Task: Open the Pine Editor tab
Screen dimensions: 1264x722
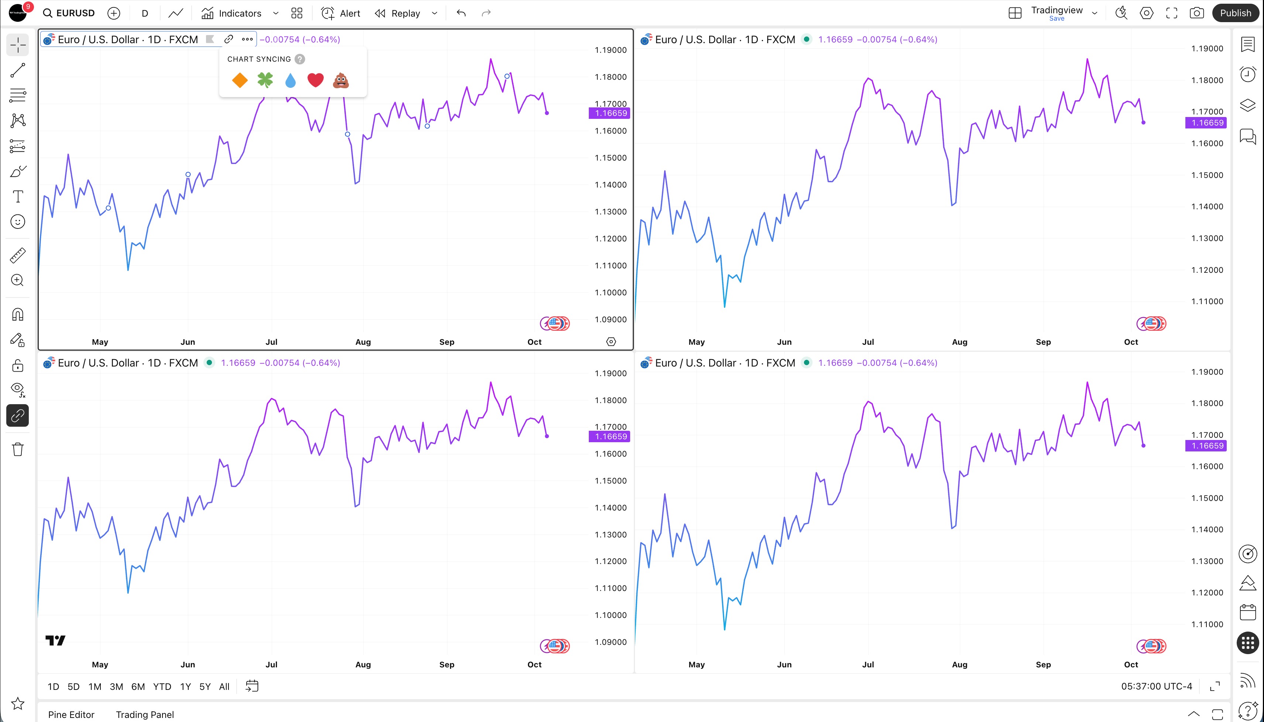Action: click(71, 715)
